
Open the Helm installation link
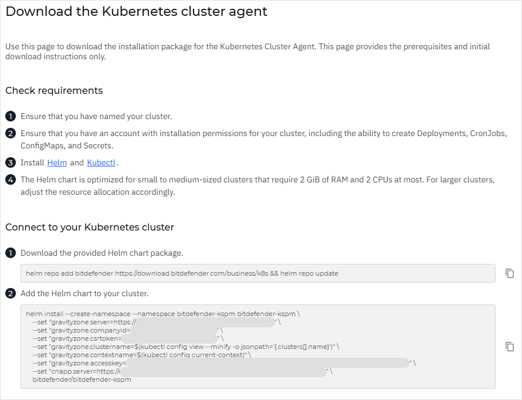pos(56,162)
